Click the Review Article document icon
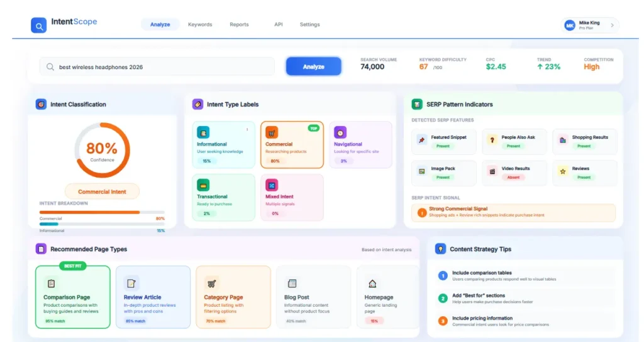Image resolution: width=644 pixels, height=342 pixels. pos(131,284)
